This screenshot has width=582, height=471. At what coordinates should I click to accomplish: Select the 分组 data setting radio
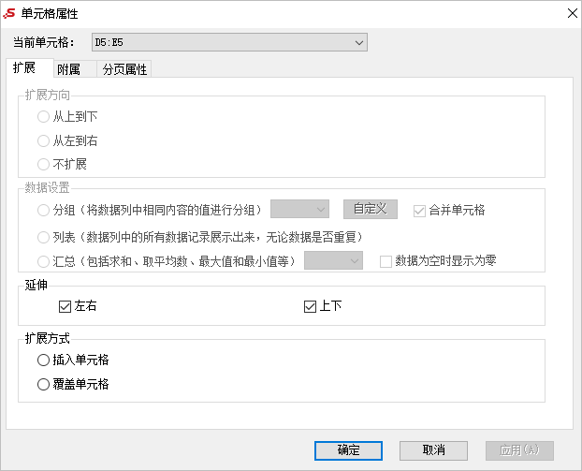pos(43,211)
